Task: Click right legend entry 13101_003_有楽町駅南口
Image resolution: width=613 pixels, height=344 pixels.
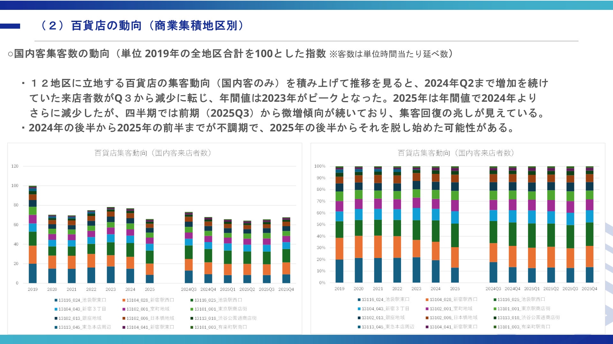Action: (524, 327)
